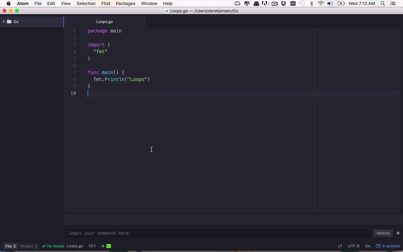Image resolution: width=403 pixels, height=252 pixels.
Task: Click the display menu bar icon
Action: (x=247, y=3)
